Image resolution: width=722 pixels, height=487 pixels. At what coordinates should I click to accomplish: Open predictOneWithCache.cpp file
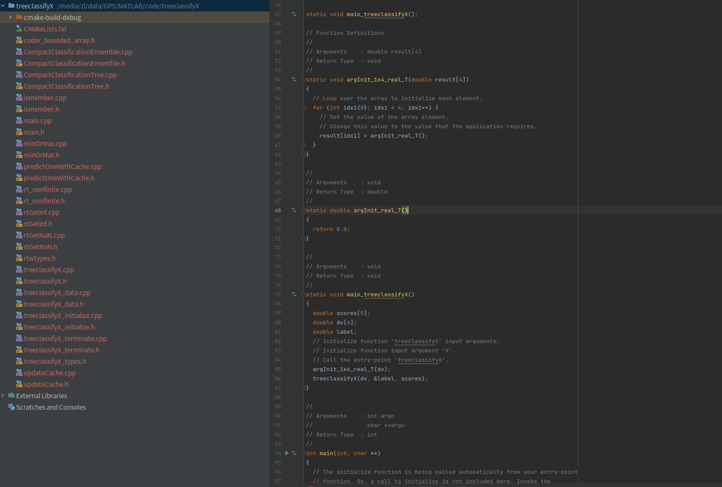click(62, 166)
